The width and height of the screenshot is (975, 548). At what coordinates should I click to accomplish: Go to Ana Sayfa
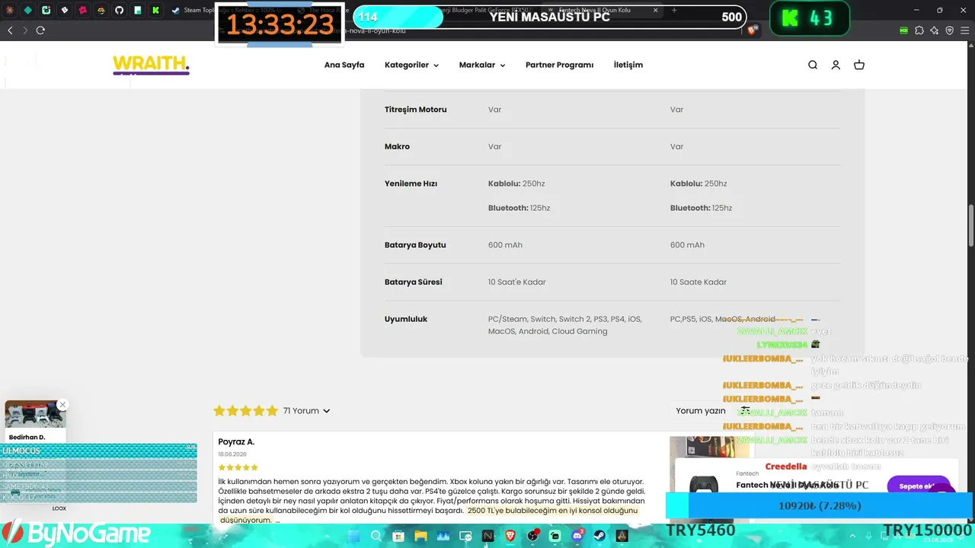344,65
